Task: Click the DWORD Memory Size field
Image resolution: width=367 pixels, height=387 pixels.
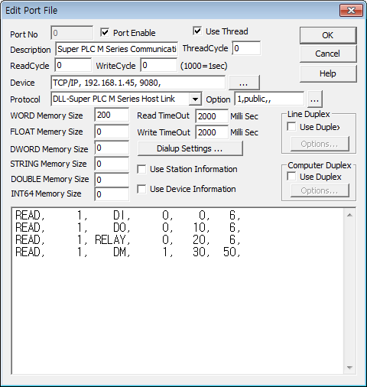Action: (x=112, y=148)
